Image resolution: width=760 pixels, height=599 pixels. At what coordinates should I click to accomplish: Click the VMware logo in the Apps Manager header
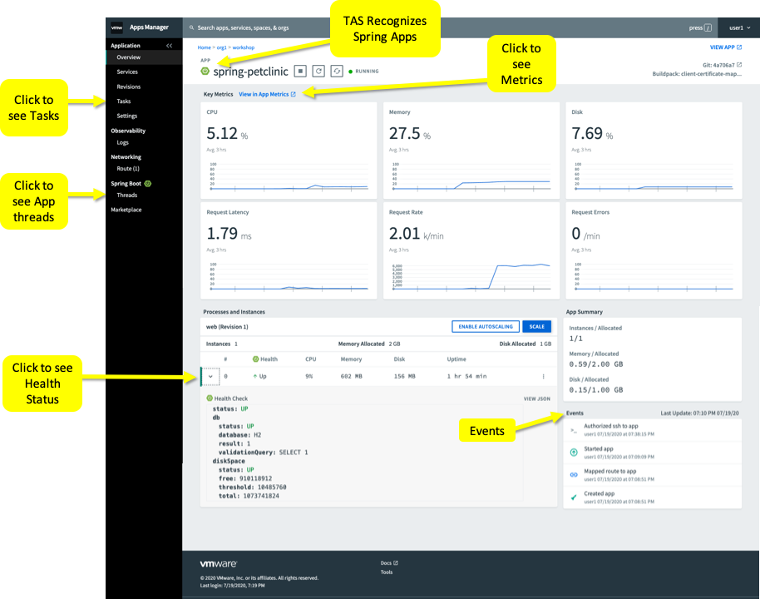tap(116, 27)
